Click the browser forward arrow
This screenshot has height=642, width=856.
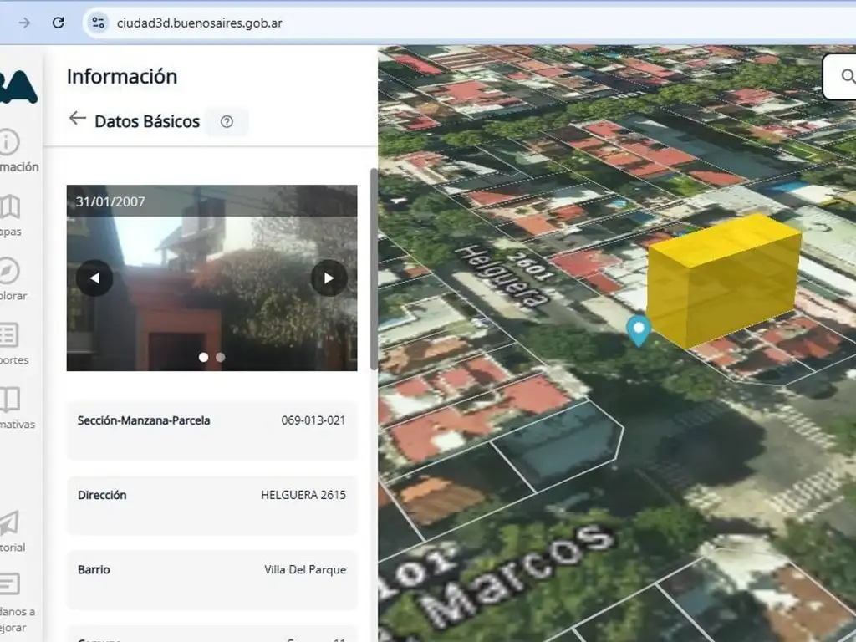click(x=24, y=23)
